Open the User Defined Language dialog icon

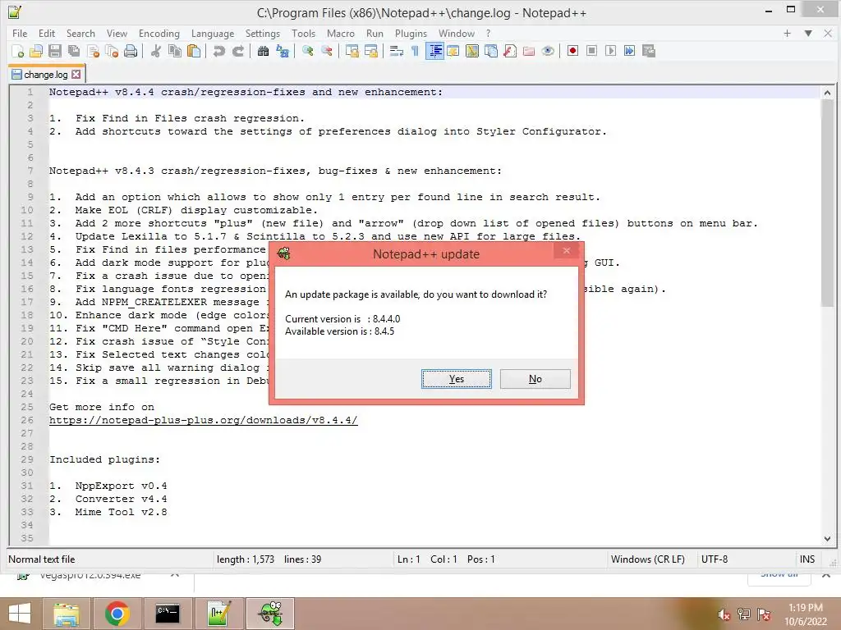point(453,51)
